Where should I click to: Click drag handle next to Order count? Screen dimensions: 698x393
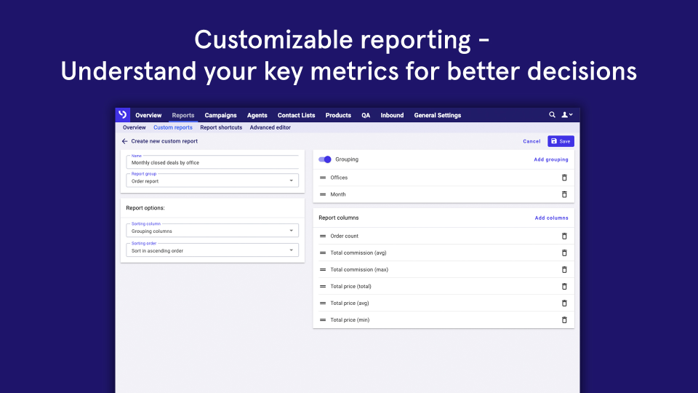click(x=323, y=236)
